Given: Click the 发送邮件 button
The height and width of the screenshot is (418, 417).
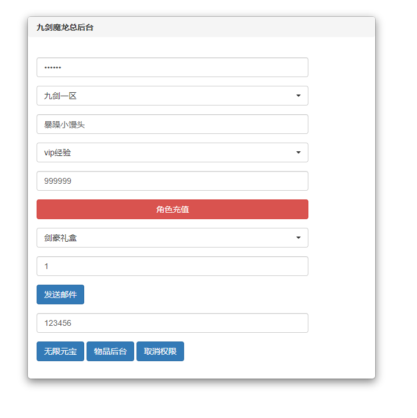Looking at the screenshot, I should [60, 295].
